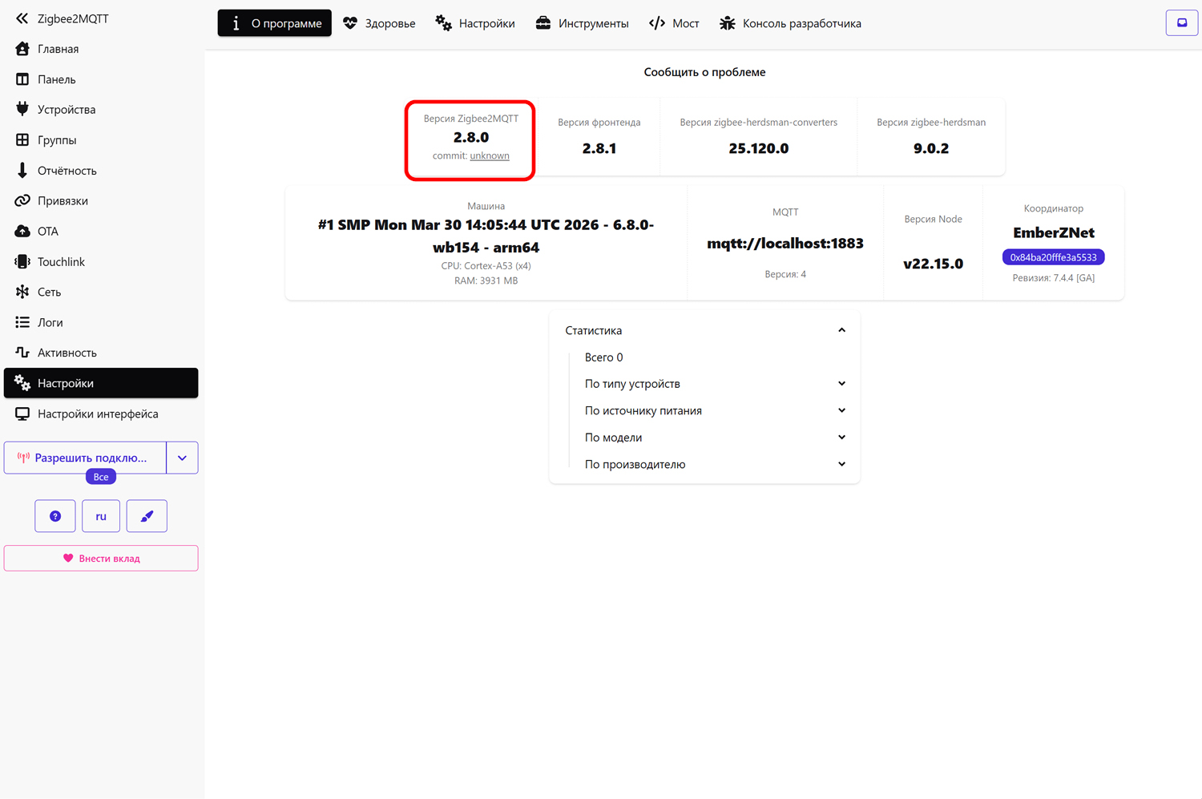
Task: Click MQTT Версия: 4 text
Action: pos(785,274)
